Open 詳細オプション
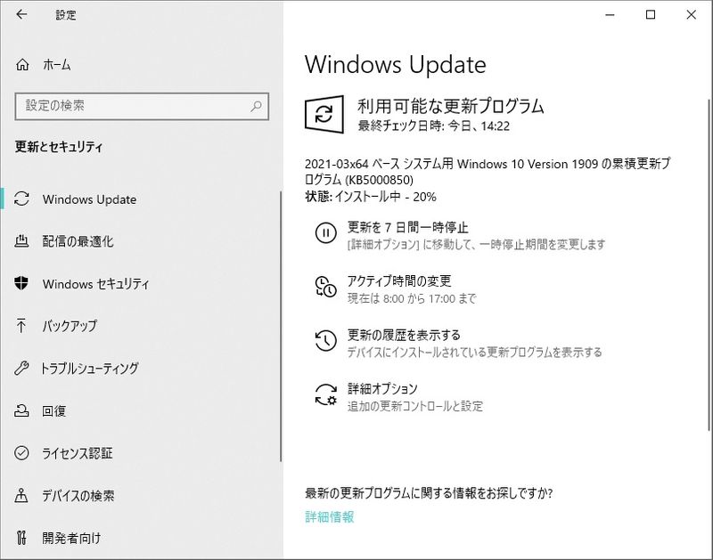The image size is (713, 560). (x=382, y=389)
